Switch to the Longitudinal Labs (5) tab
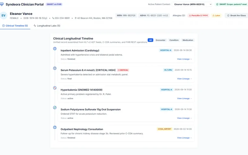This screenshot has height=155, width=248. [x=47, y=26]
